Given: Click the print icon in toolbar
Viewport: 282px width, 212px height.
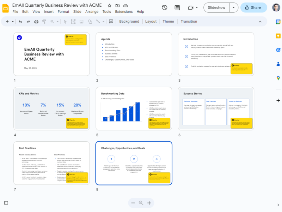Looking at the screenshot, I should pos(36,22).
